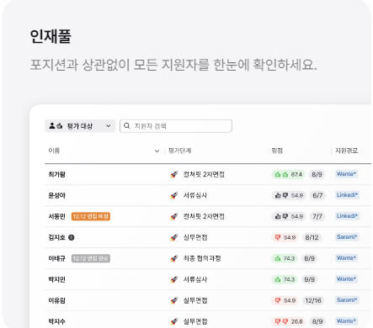
Task: Click the person and thumbs-up filter icon
Action: [x=56, y=126]
